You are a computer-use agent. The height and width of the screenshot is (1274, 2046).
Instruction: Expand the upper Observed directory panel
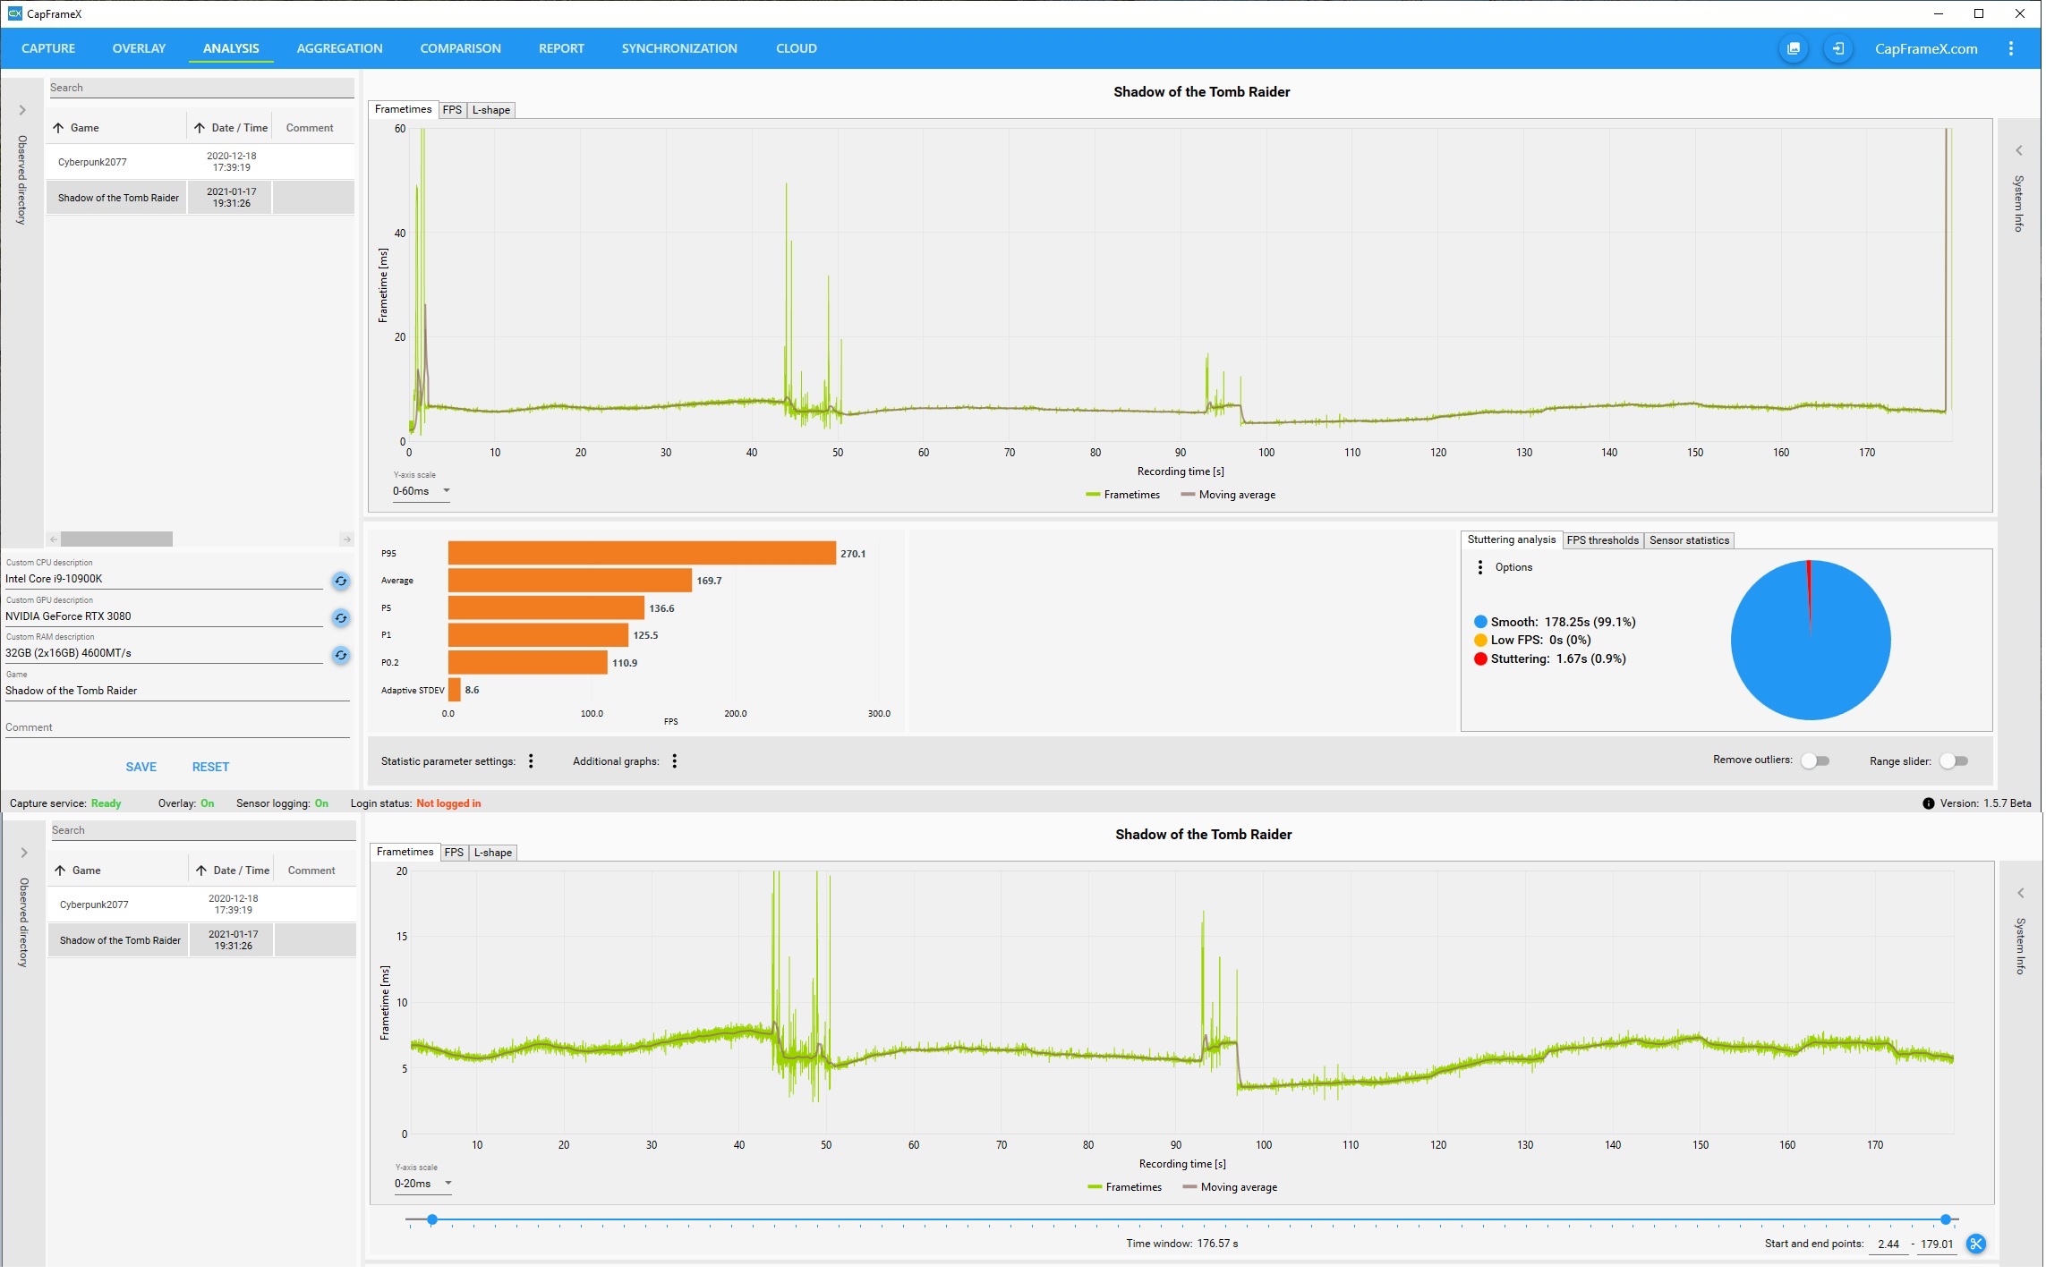[x=22, y=111]
